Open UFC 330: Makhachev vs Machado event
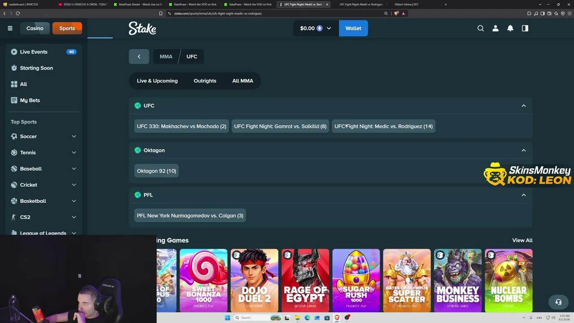The image size is (574, 323). (x=182, y=127)
